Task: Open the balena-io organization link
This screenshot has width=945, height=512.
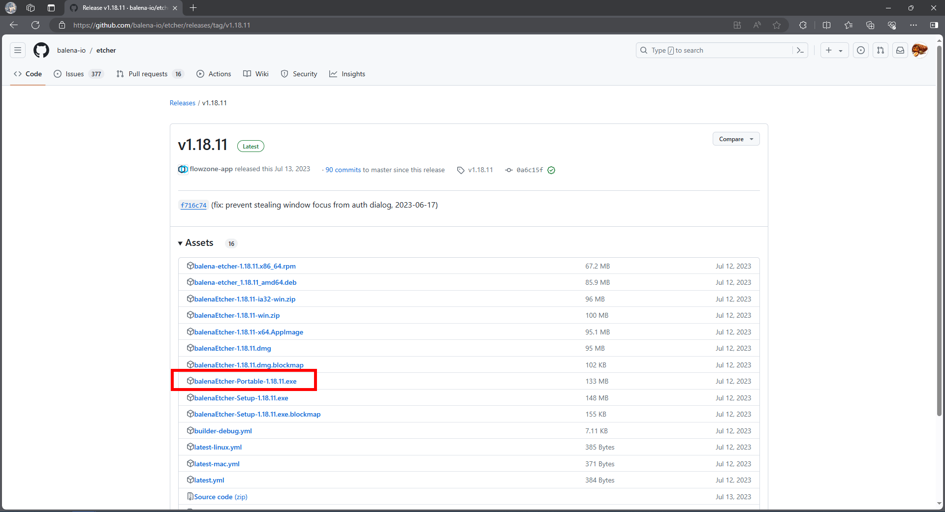Action: pos(71,50)
